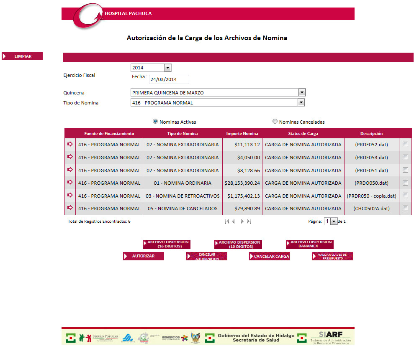The width and height of the screenshot is (414, 346).
Task: Expand the Quincena dropdown list
Action: (x=302, y=92)
